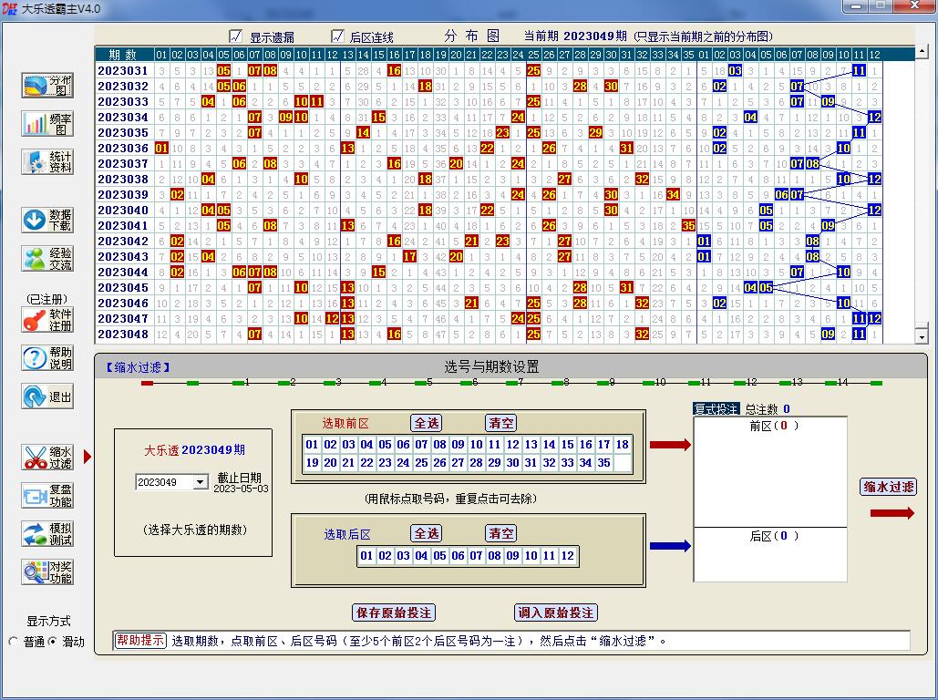Click the 调入原始投注 button
The width and height of the screenshot is (938, 700).
click(556, 612)
